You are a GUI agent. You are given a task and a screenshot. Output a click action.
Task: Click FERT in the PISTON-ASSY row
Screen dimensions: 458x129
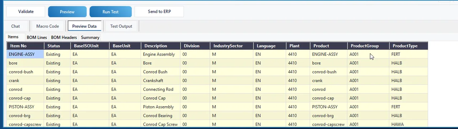(x=408, y=107)
